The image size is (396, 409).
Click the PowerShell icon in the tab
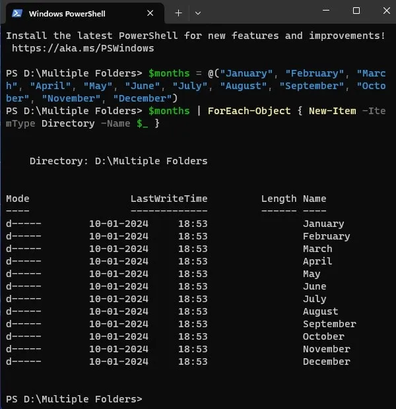(17, 13)
